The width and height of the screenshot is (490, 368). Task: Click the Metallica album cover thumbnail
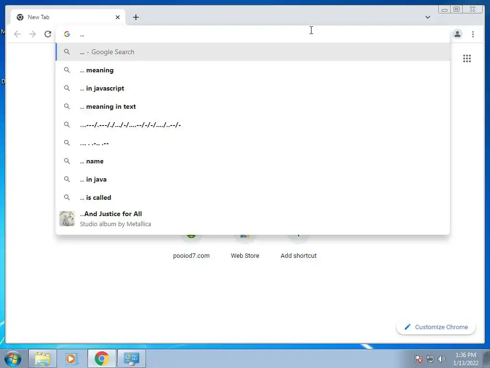(67, 218)
